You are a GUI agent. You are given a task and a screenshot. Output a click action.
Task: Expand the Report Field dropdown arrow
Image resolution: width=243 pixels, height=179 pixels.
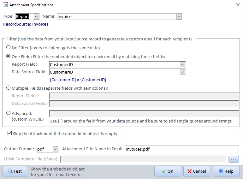coord(182,64)
